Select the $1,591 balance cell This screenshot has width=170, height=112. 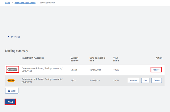(74, 70)
